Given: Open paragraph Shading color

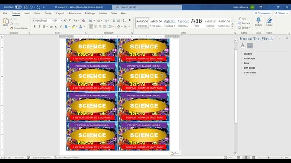Looking at the screenshot, I should (119, 27).
